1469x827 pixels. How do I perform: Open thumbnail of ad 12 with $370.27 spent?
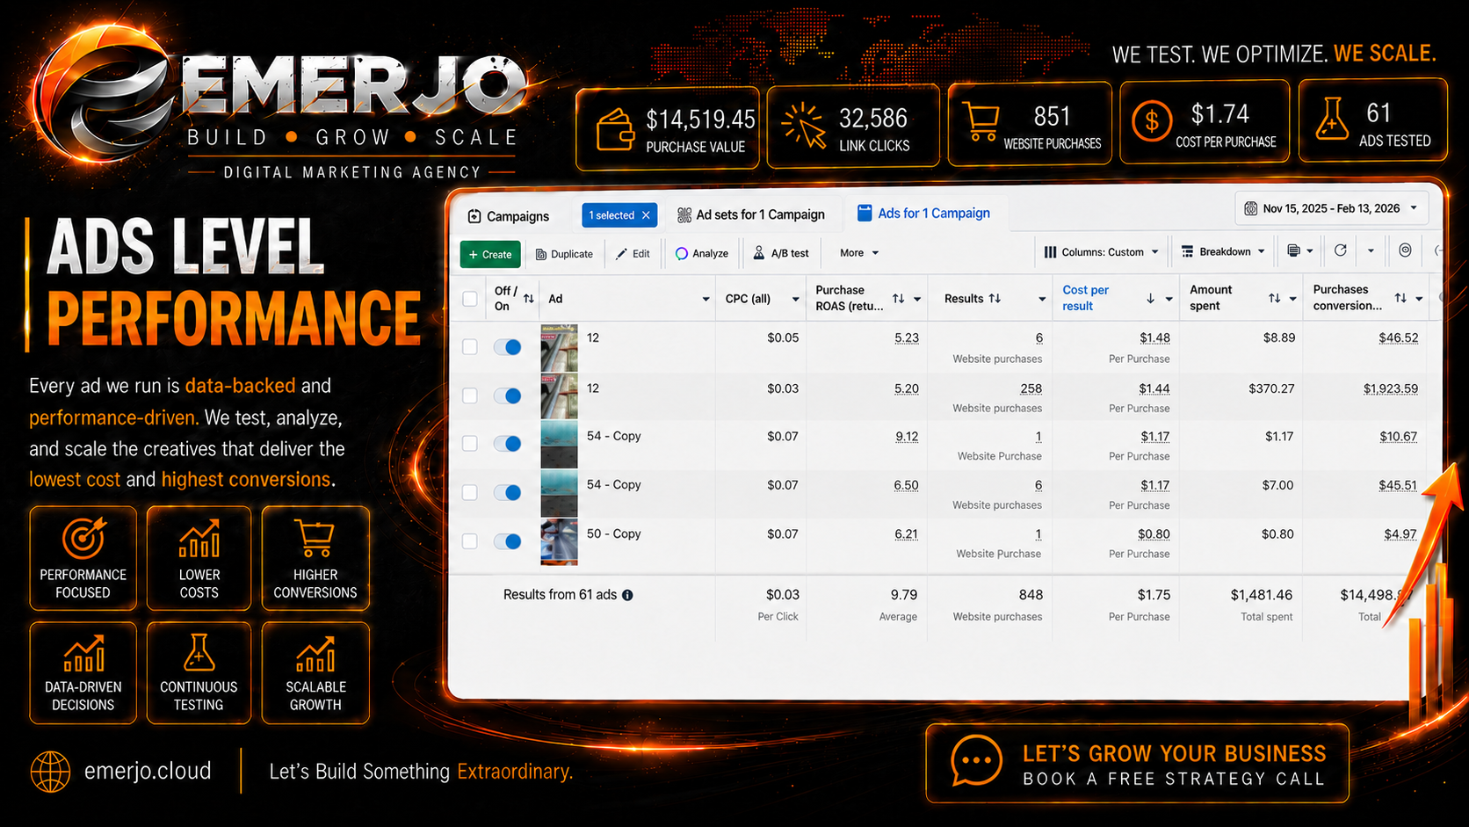coord(559,395)
